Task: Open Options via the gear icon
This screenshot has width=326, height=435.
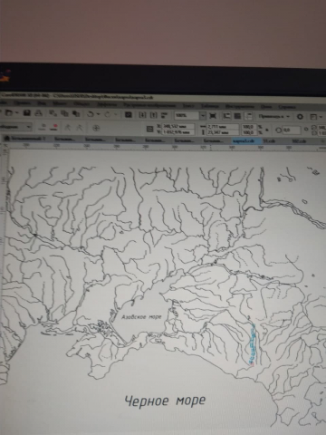Action: (x=300, y=116)
